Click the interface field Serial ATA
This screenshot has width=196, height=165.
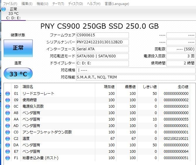pos(103,49)
